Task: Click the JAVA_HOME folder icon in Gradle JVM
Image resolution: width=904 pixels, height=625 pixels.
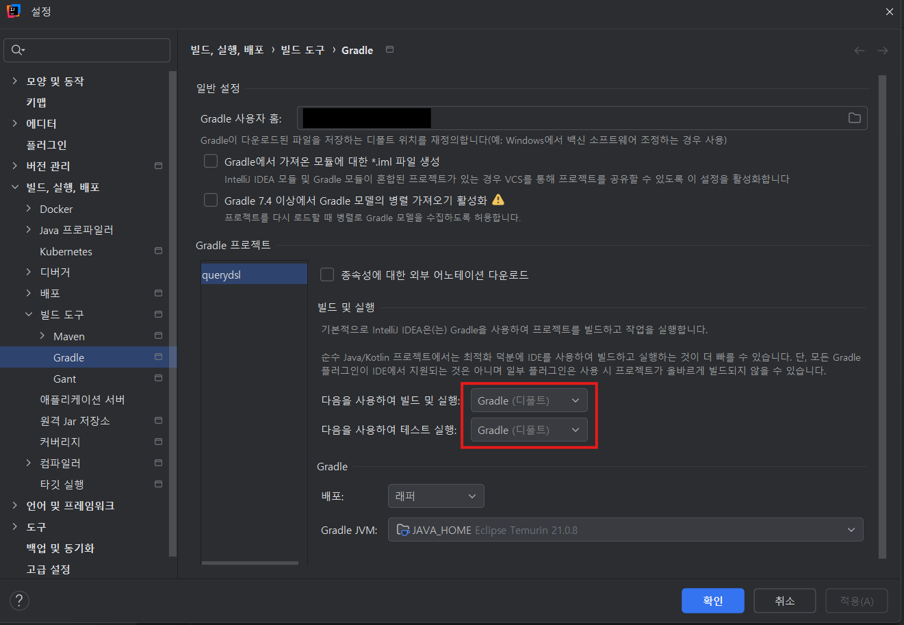Action: pyautogui.click(x=402, y=530)
